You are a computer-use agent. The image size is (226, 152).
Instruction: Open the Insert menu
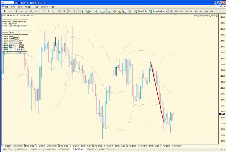point(20,7)
